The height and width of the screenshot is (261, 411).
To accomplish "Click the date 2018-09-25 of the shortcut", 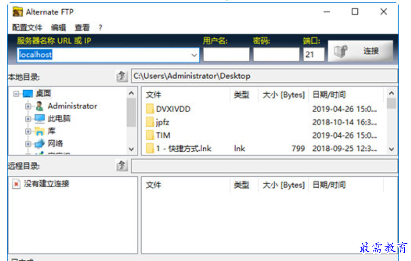I will [x=345, y=149].
